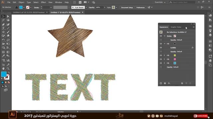Open the Window menu
This screenshot has width=213, height=119.
tap(59, 2)
